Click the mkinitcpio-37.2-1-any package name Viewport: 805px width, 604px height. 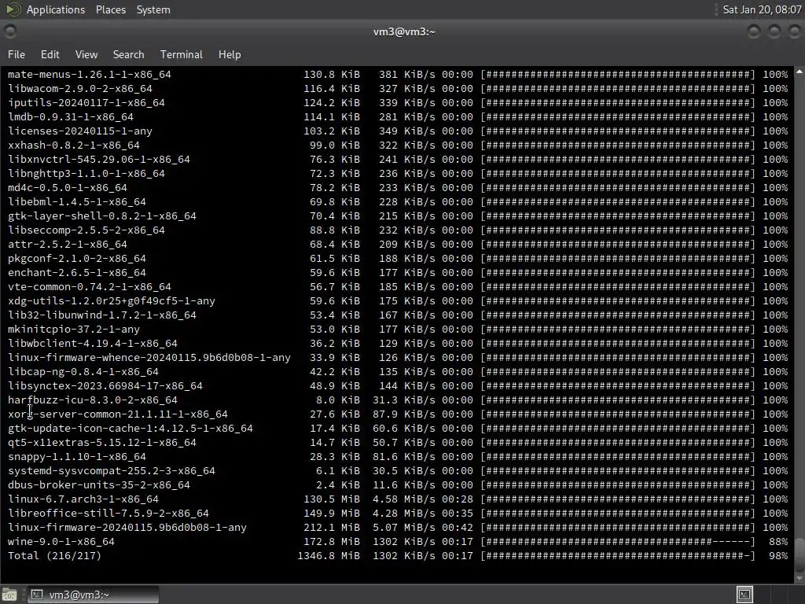point(73,330)
